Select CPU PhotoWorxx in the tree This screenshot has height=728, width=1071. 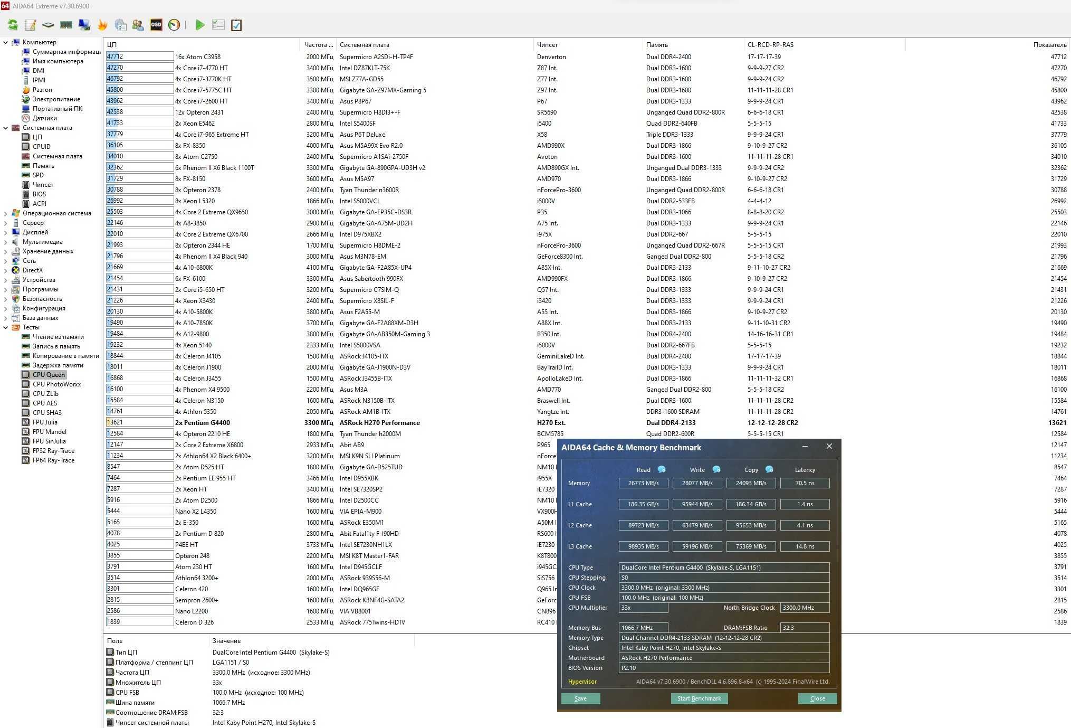56,384
